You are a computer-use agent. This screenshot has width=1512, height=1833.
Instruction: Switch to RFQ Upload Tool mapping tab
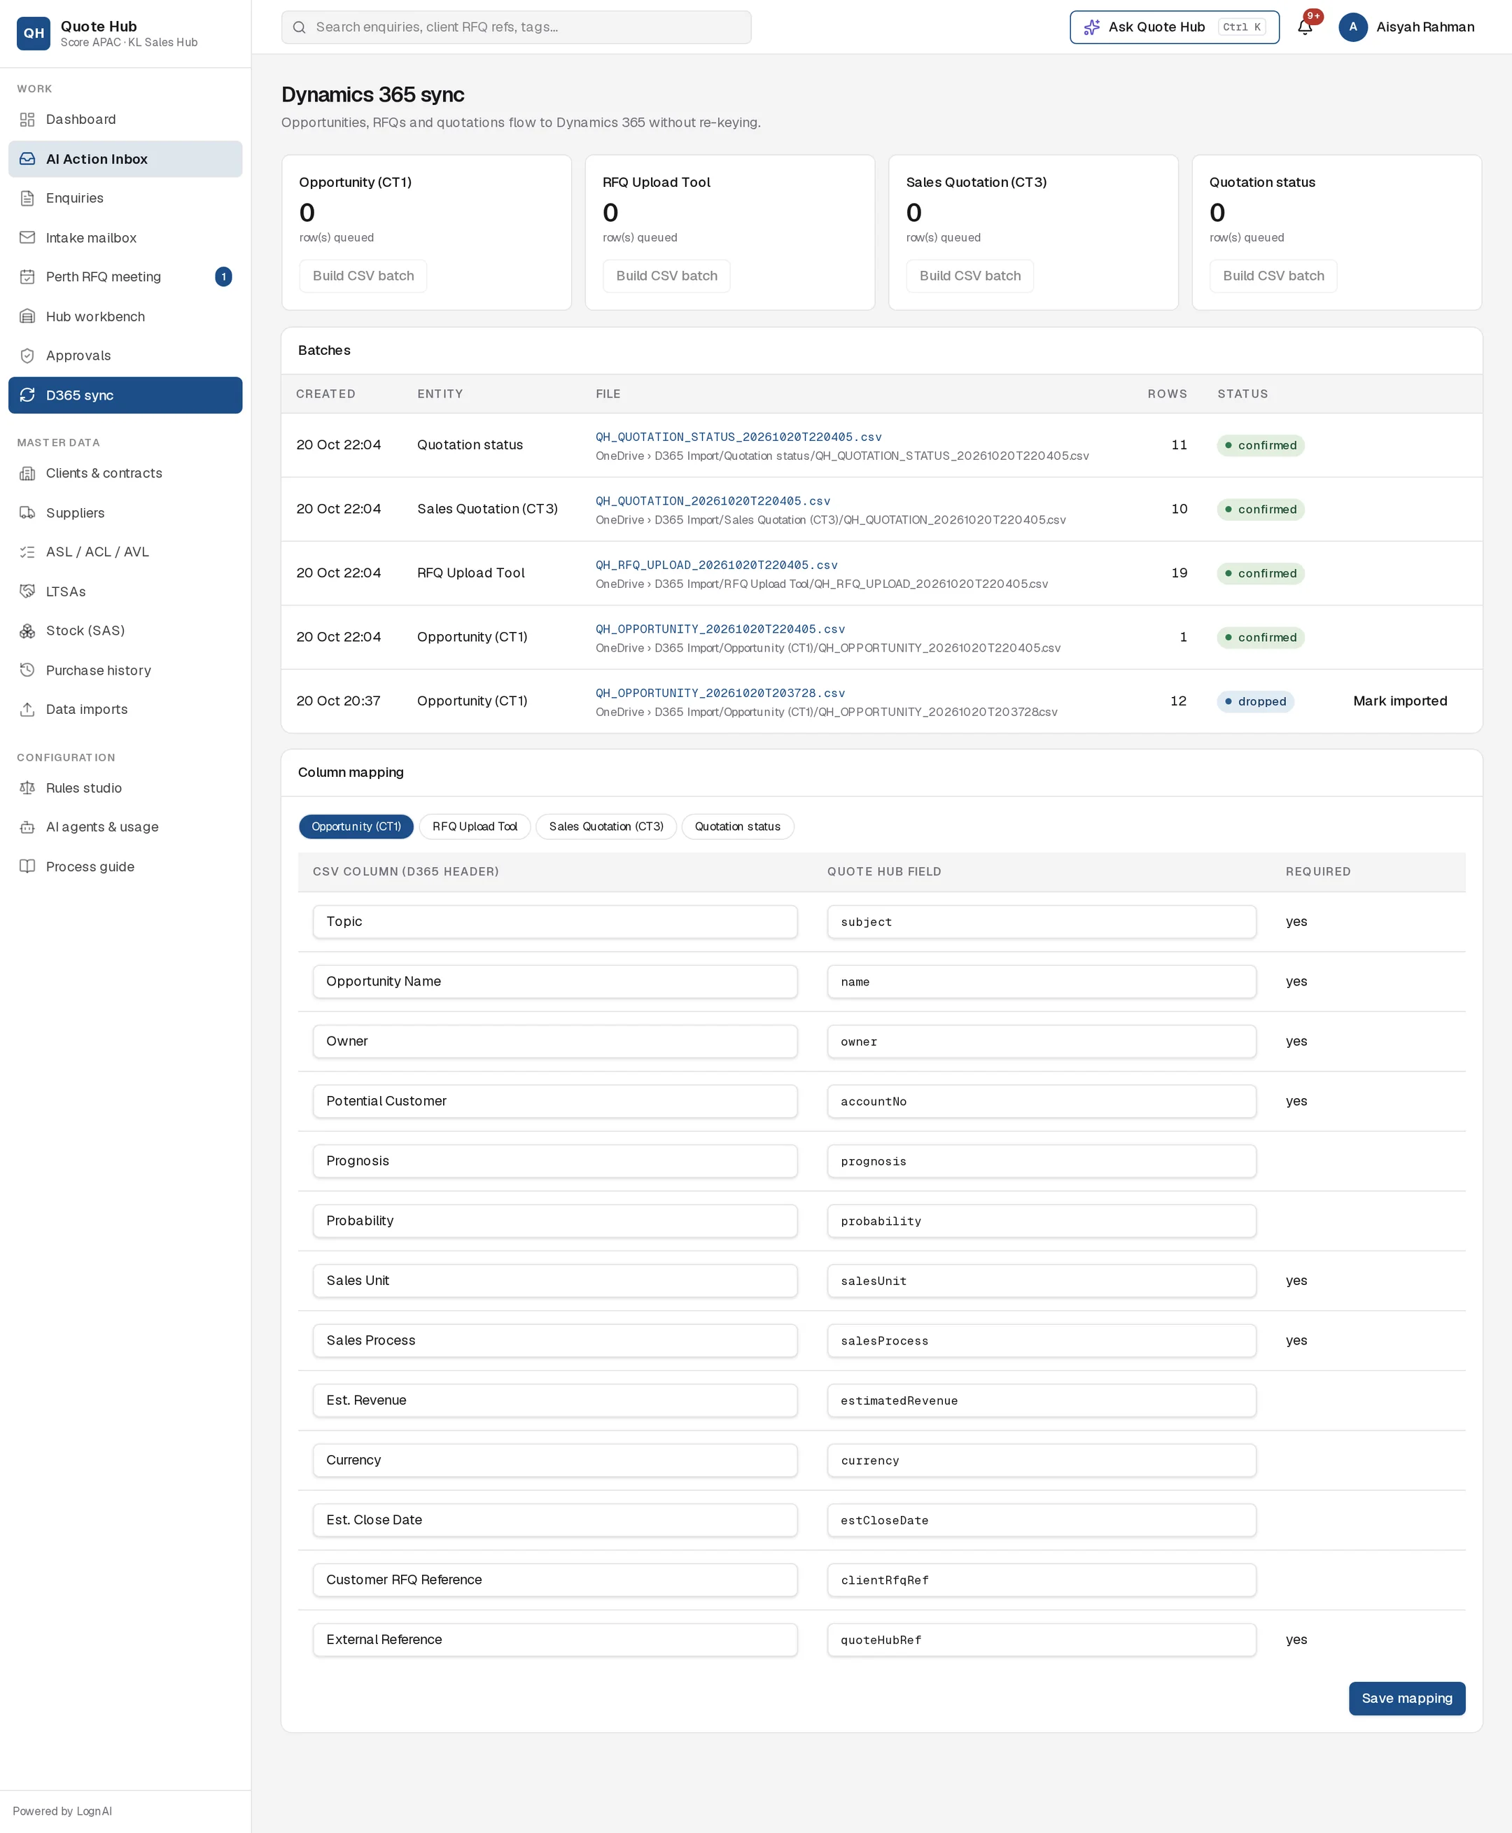coord(475,827)
